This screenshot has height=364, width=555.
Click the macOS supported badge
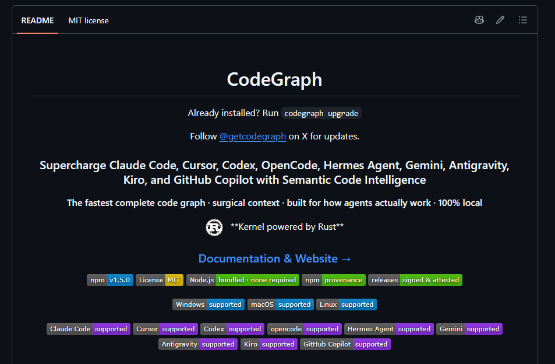tap(281, 304)
